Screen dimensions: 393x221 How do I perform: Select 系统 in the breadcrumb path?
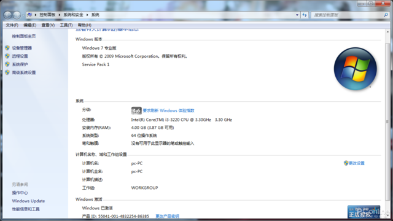pyautogui.click(x=95, y=15)
